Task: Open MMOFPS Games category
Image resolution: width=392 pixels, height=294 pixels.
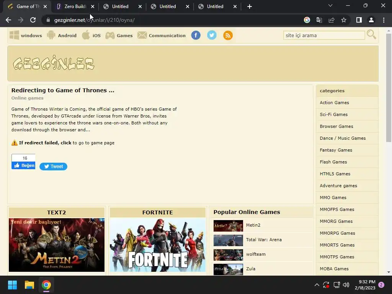Action: (x=337, y=209)
